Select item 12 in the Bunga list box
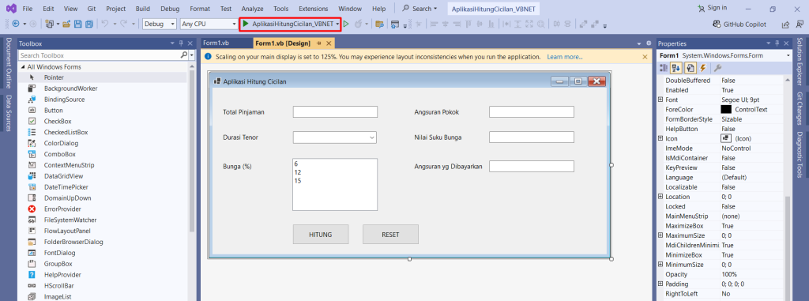This screenshot has height=301, width=809. (335, 172)
